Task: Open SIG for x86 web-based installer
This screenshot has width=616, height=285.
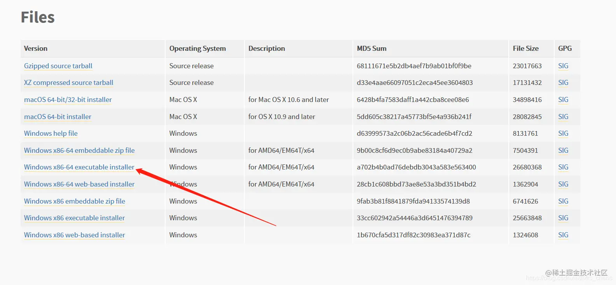Action: [x=563, y=235]
